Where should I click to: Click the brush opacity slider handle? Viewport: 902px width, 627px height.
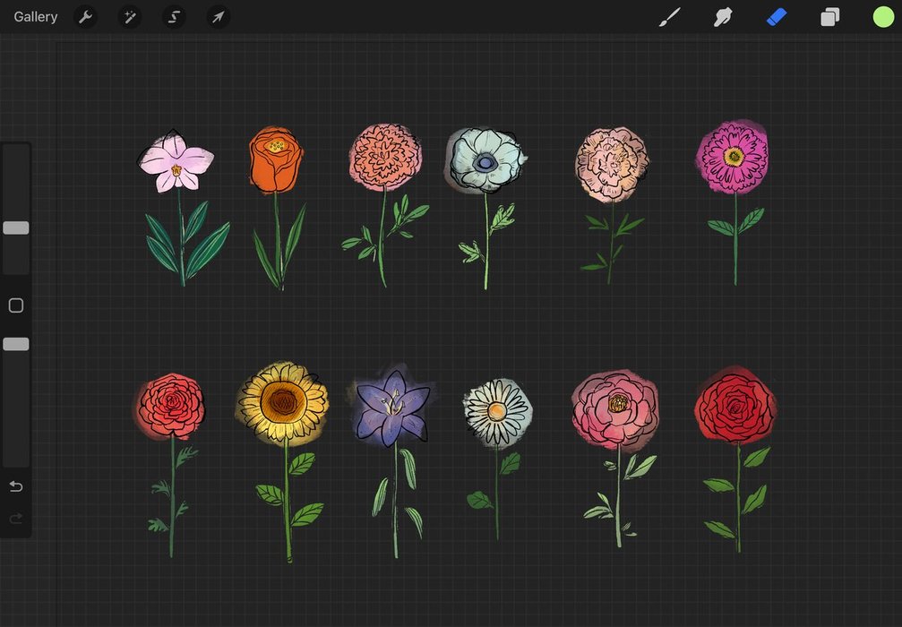pyautogui.click(x=16, y=344)
